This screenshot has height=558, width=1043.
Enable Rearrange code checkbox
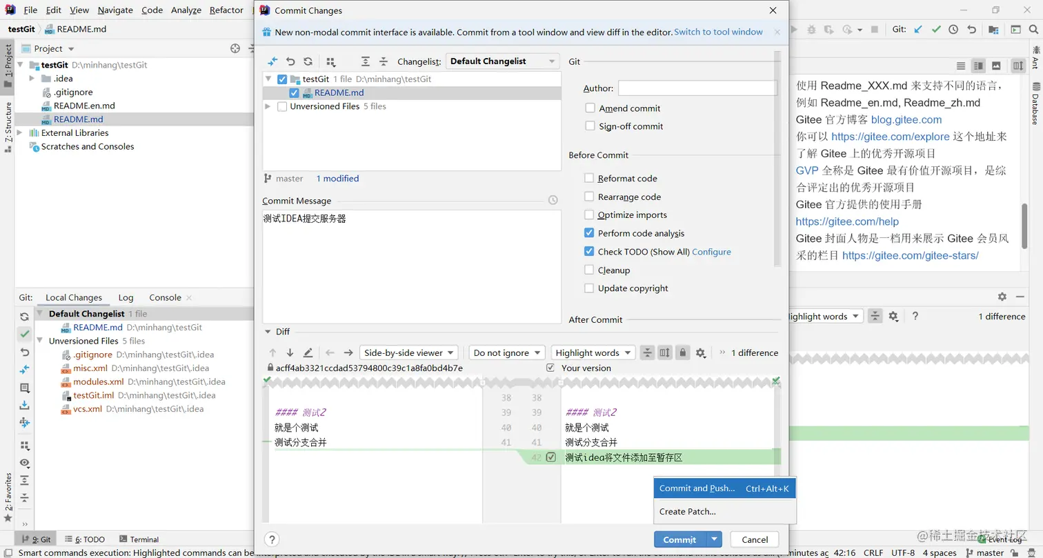point(589,197)
